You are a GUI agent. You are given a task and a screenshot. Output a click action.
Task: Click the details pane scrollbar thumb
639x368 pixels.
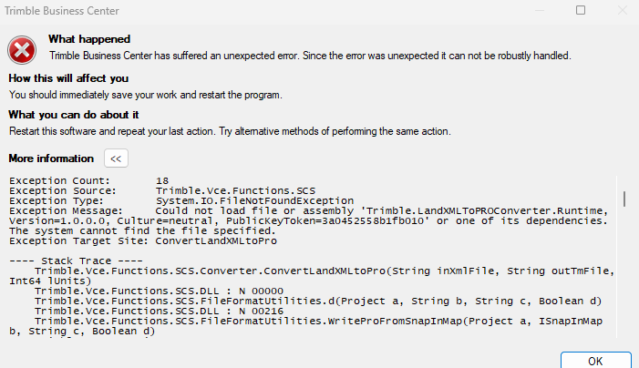coord(624,199)
